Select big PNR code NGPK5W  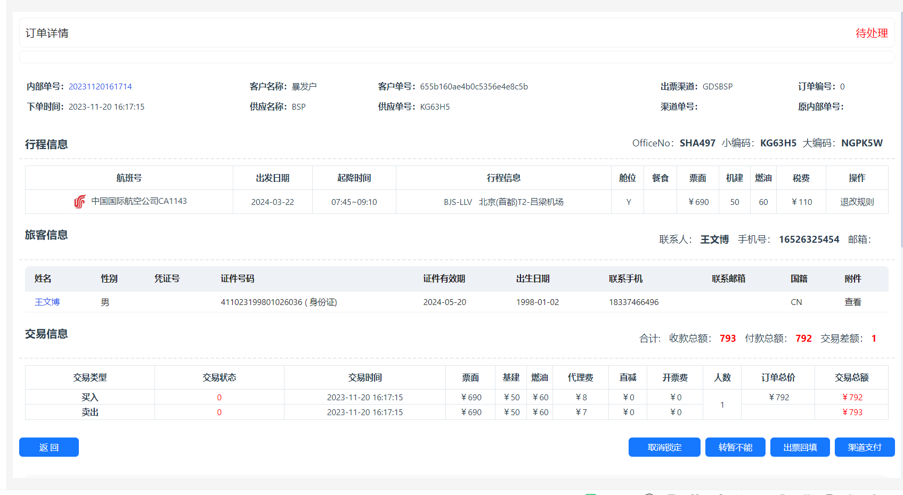[861, 143]
